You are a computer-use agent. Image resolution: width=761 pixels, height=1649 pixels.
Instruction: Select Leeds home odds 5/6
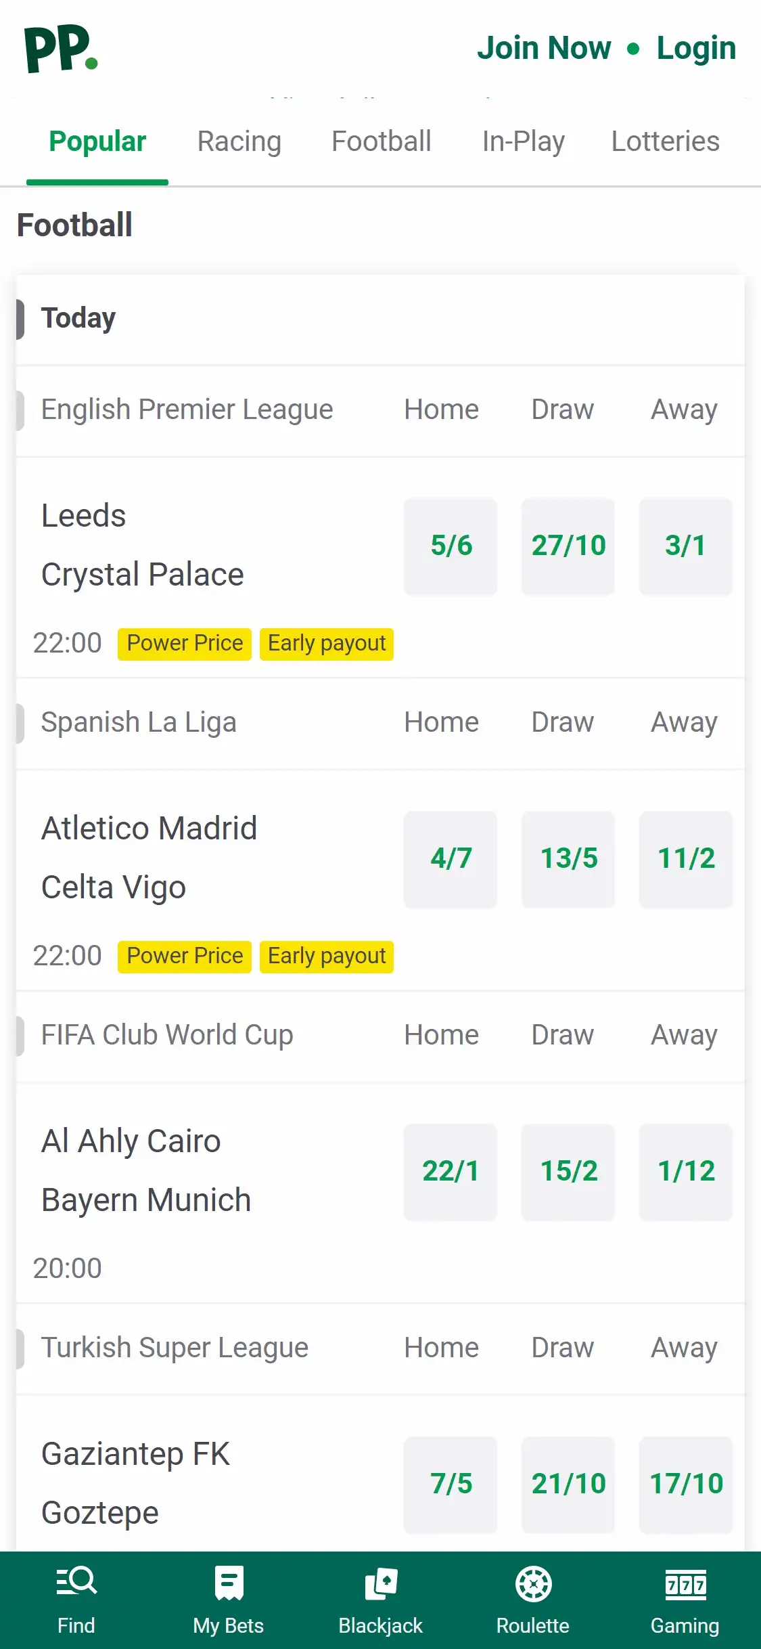coord(451,546)
